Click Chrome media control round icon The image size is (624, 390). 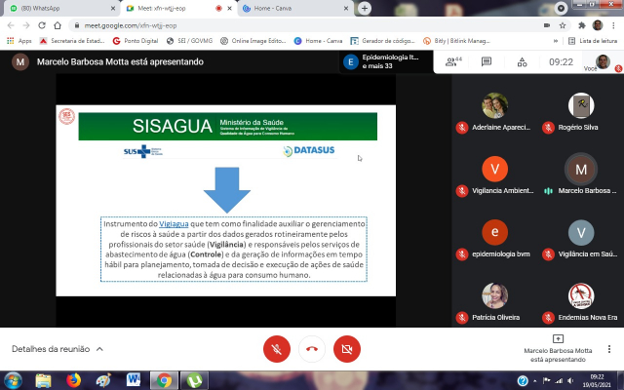pyautogui.click(x=561, y=9)
